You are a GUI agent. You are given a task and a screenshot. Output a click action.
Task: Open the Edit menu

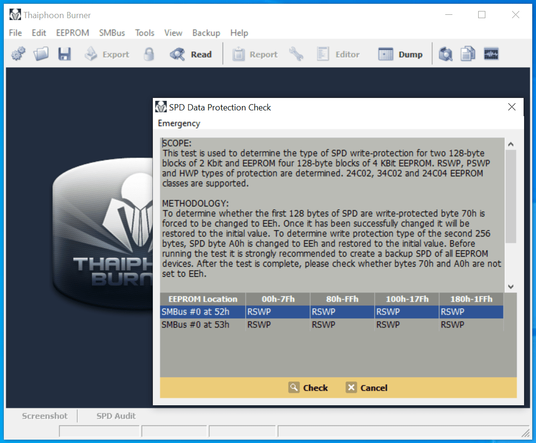(x=39, y=33)
